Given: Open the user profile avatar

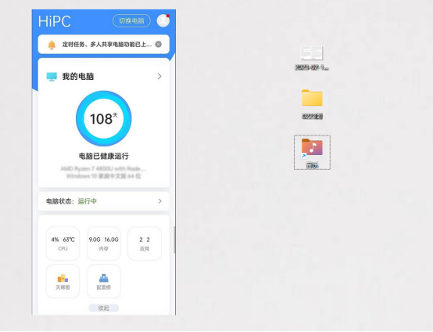Looking at the screenshot, I should pos(163,20).
